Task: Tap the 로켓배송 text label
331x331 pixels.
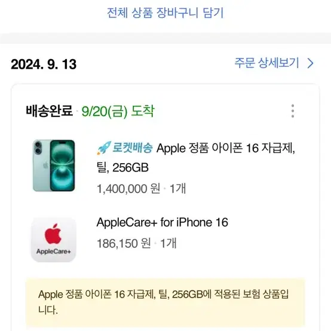Action: [132, 148]
